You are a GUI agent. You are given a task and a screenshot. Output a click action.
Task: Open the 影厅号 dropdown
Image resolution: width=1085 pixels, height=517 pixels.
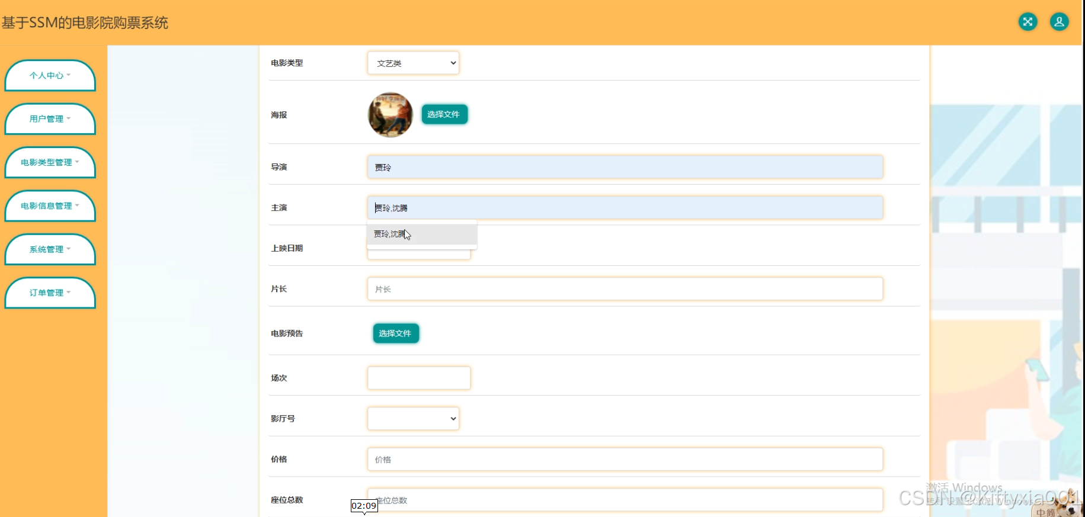(x=413, y=419)
